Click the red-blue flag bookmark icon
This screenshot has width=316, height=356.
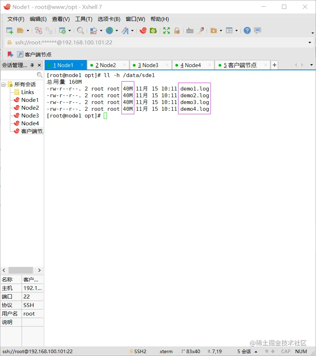point(10,54)
